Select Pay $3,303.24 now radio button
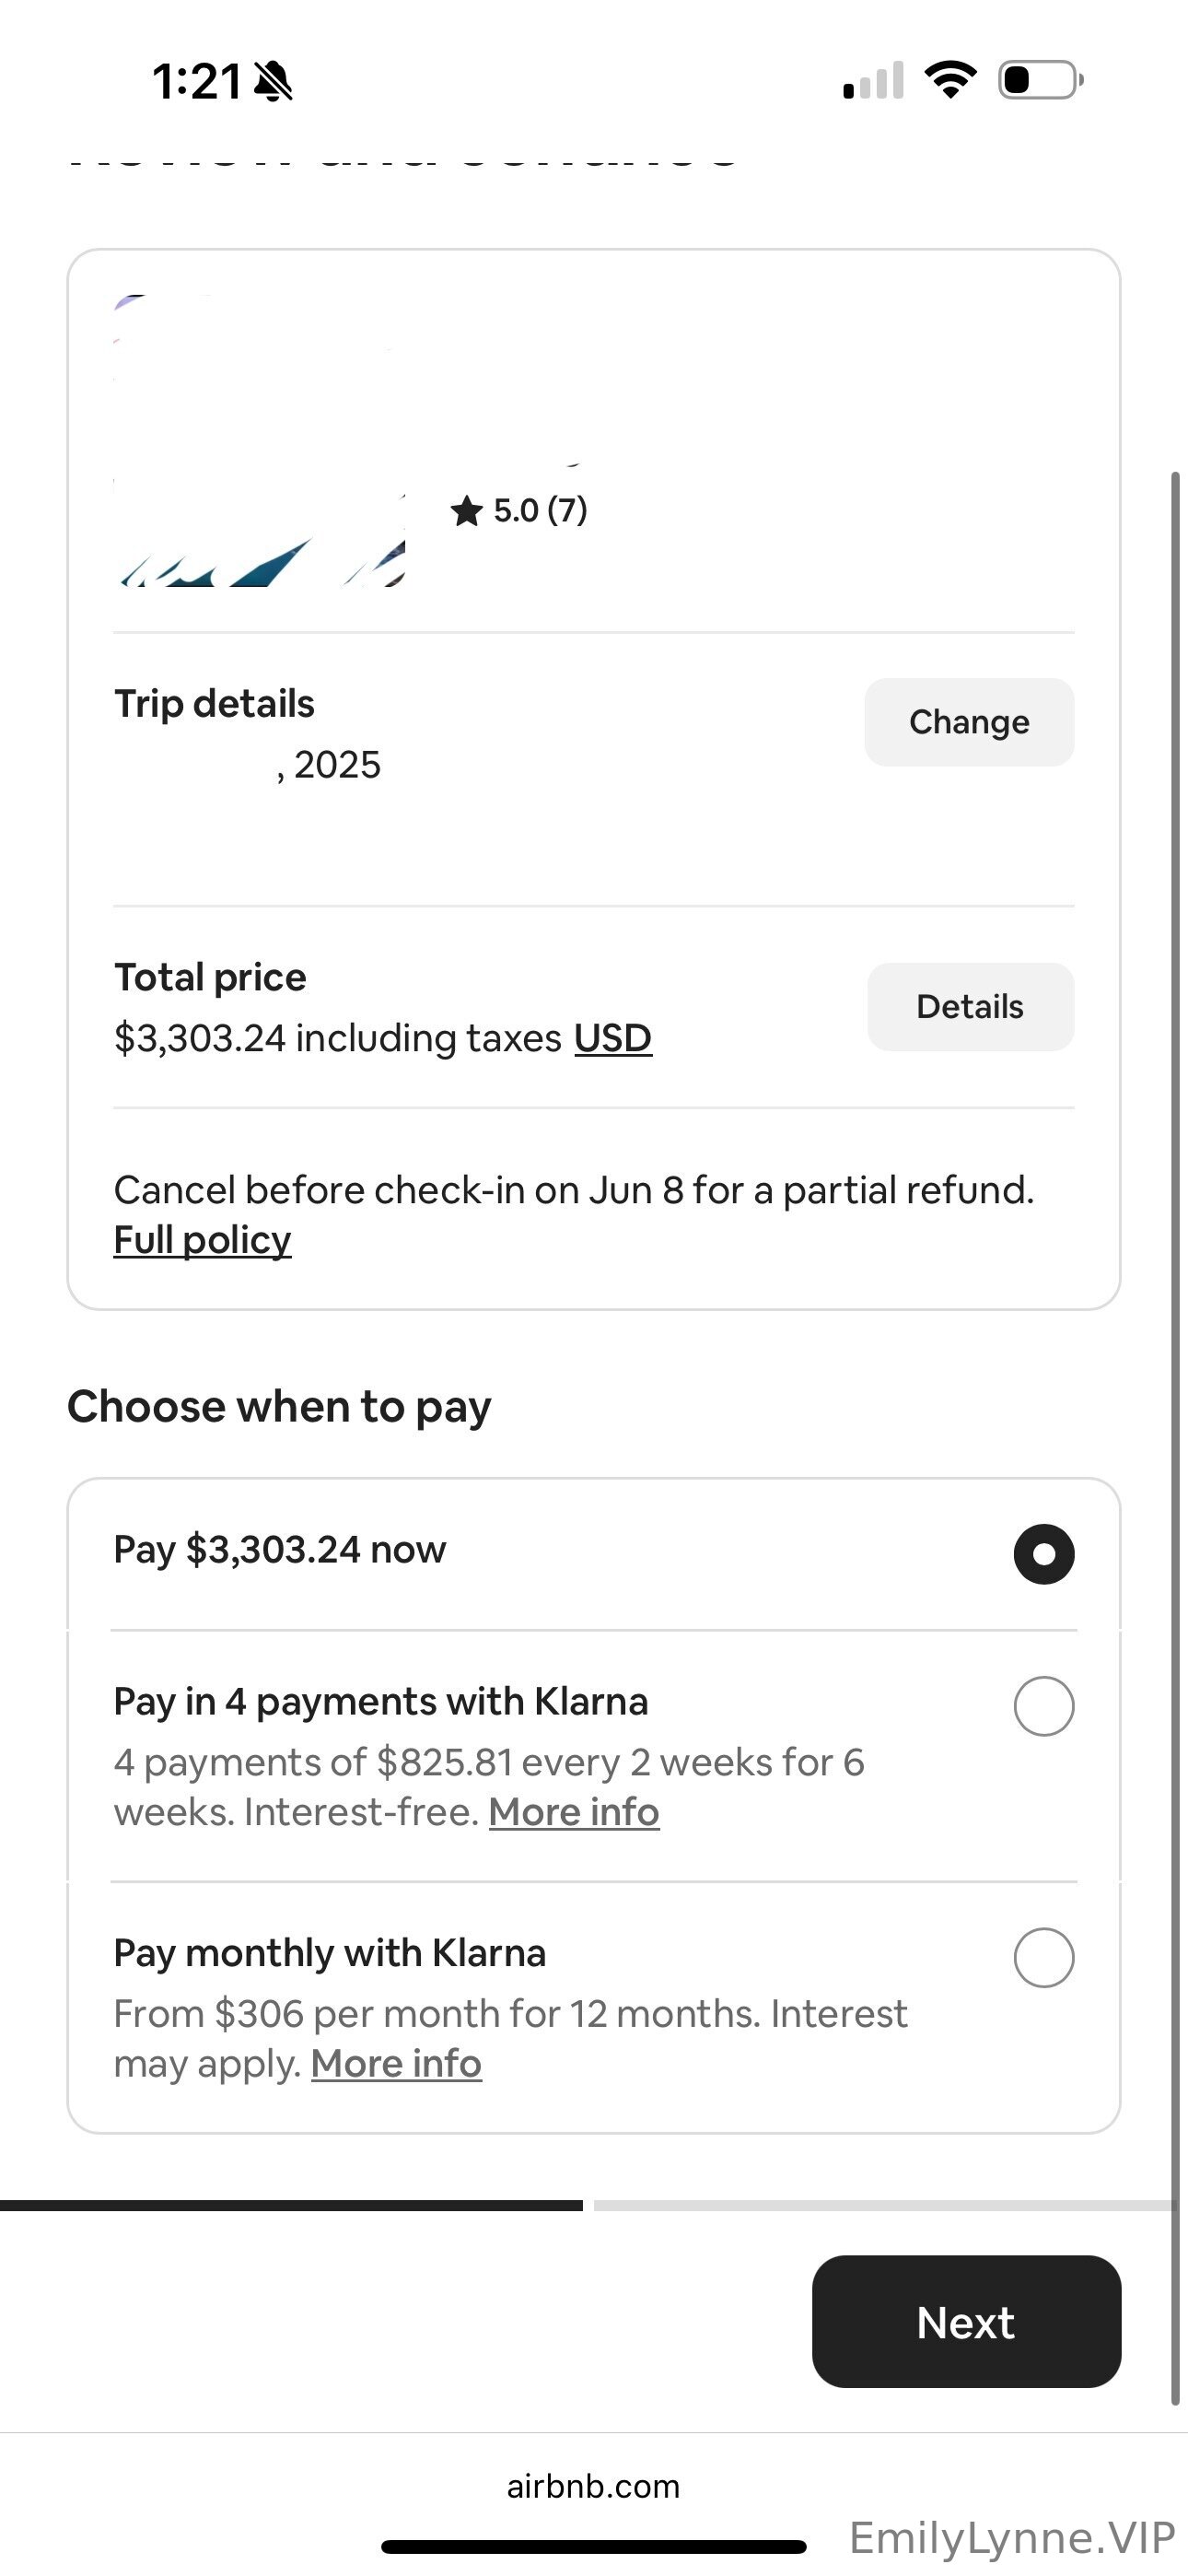Viewport: 1188px width, 2576px height. [x=1043, y=1553]
